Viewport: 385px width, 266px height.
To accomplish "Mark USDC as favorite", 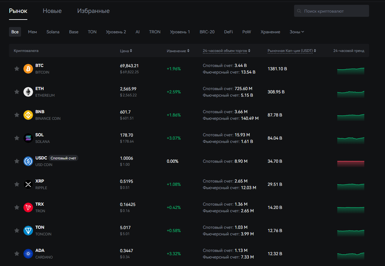I will 17,161.
